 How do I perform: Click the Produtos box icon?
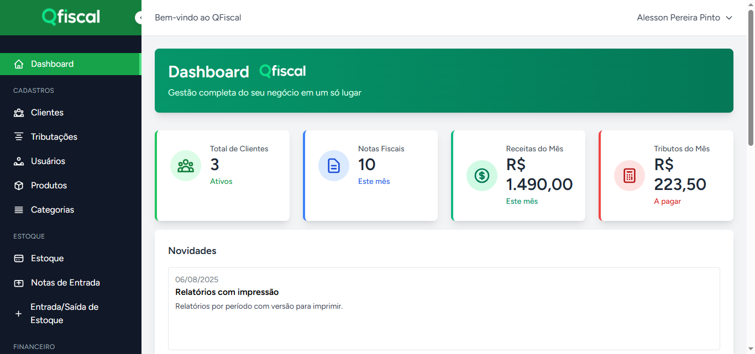(18, 185)
